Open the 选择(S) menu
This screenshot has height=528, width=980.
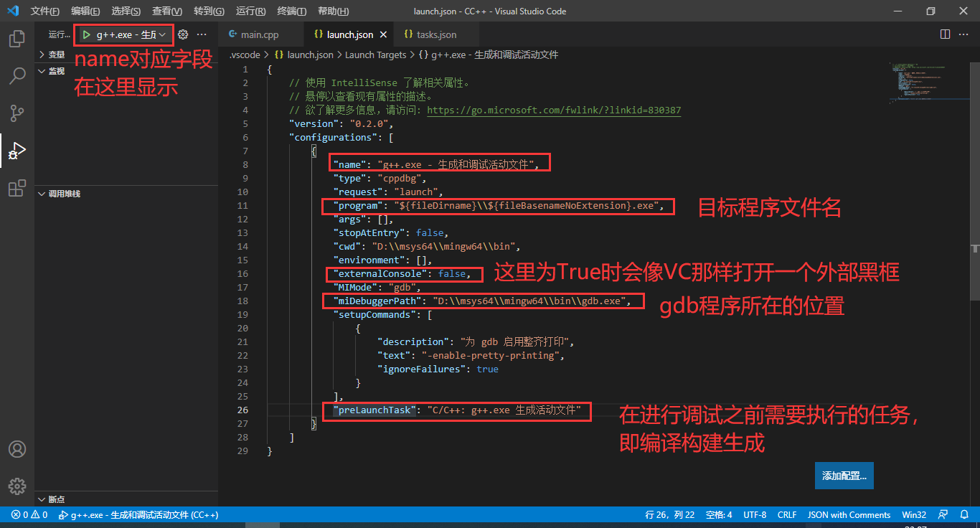pyautogui.click(x=126, y=11)
